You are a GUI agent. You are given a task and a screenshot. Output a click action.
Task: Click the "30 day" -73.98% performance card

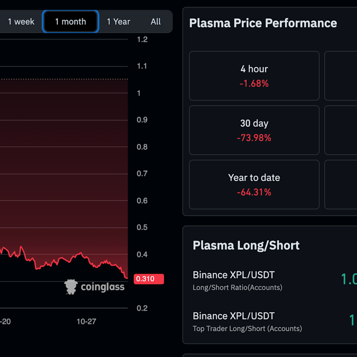click(x=254, y=130)
